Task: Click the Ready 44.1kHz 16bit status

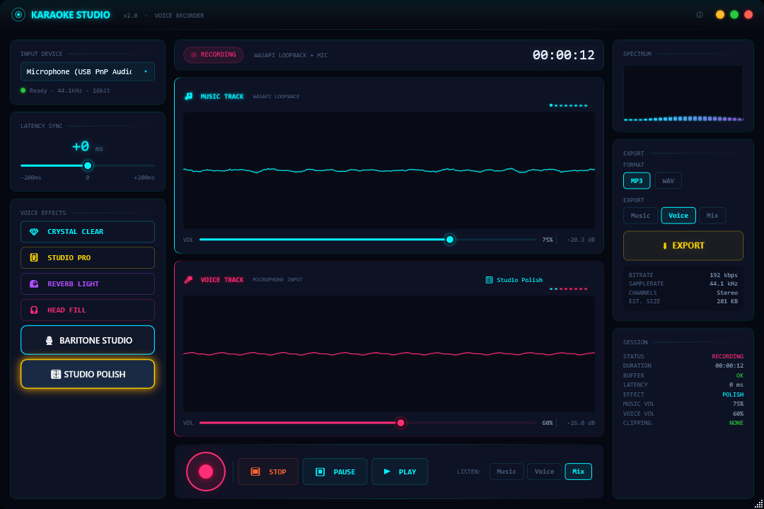Action: coord(65,90)
